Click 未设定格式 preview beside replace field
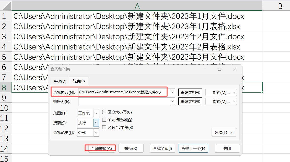The width and height of the screenshot is (290, 162). pos(190,101)
